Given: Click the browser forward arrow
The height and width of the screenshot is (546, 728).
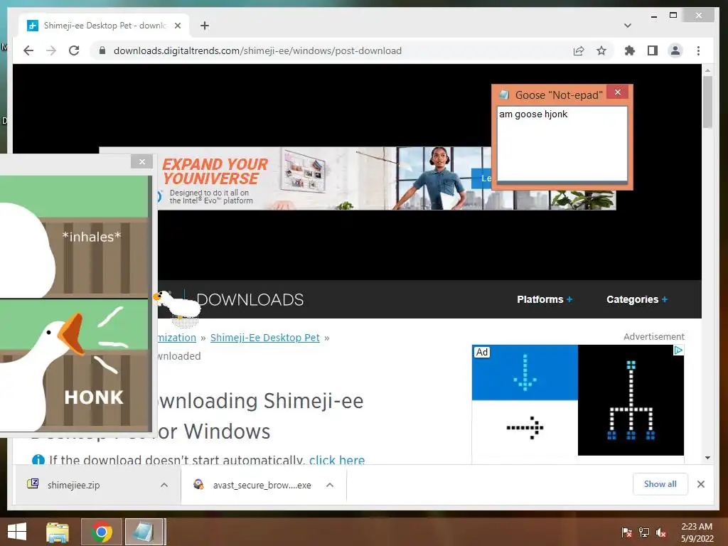Looking at the screenshot, I should [x=51, y=50].
